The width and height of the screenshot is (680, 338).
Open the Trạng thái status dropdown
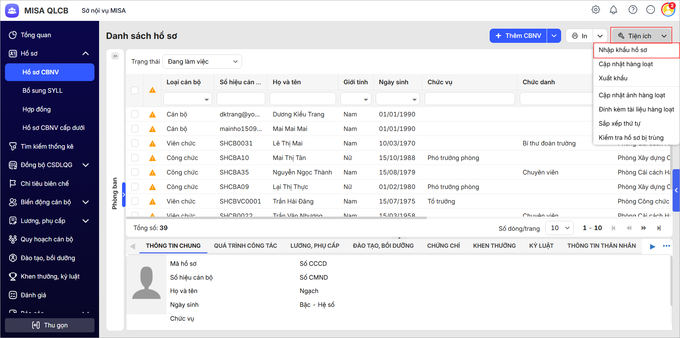pos(202,62)
